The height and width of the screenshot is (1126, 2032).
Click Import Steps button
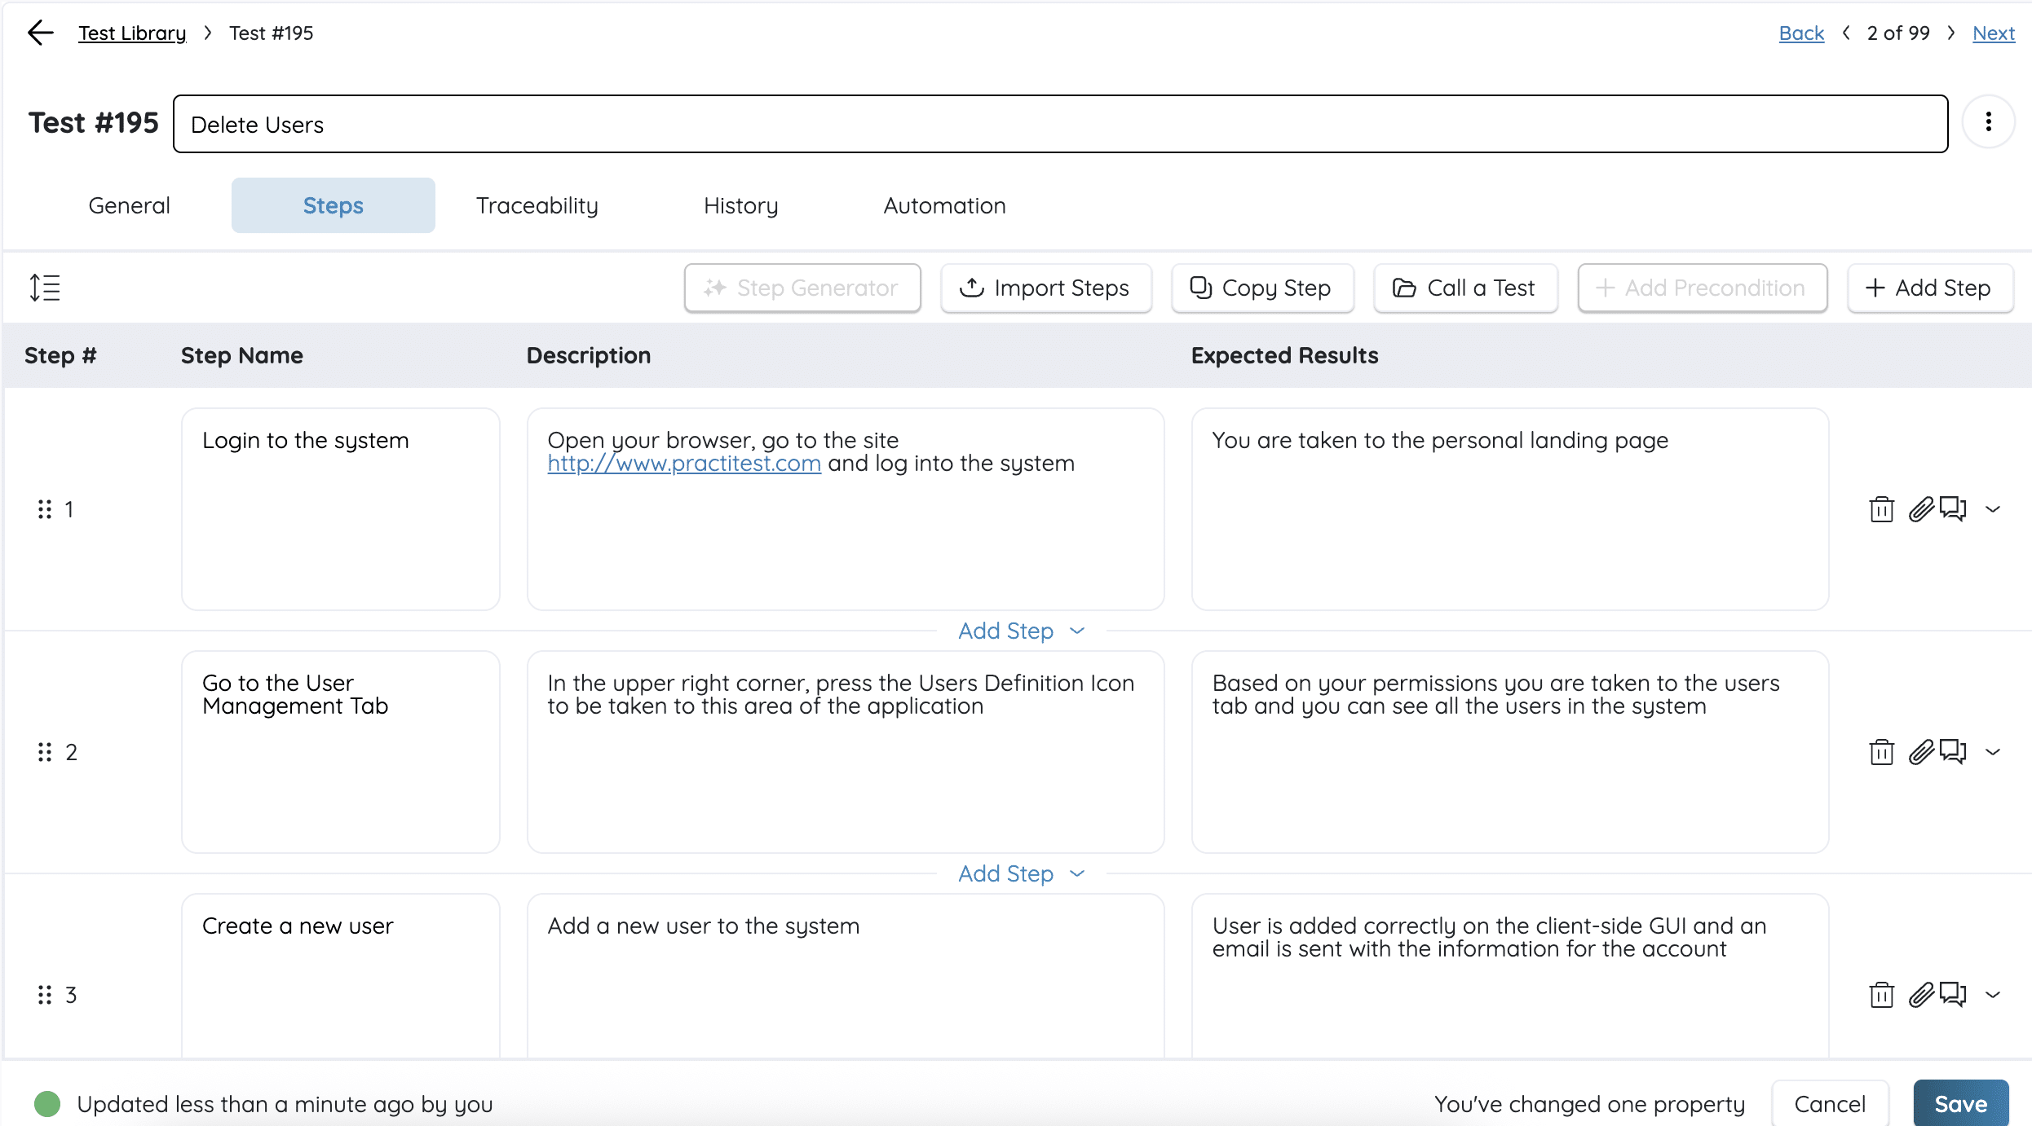point(1046,288)
